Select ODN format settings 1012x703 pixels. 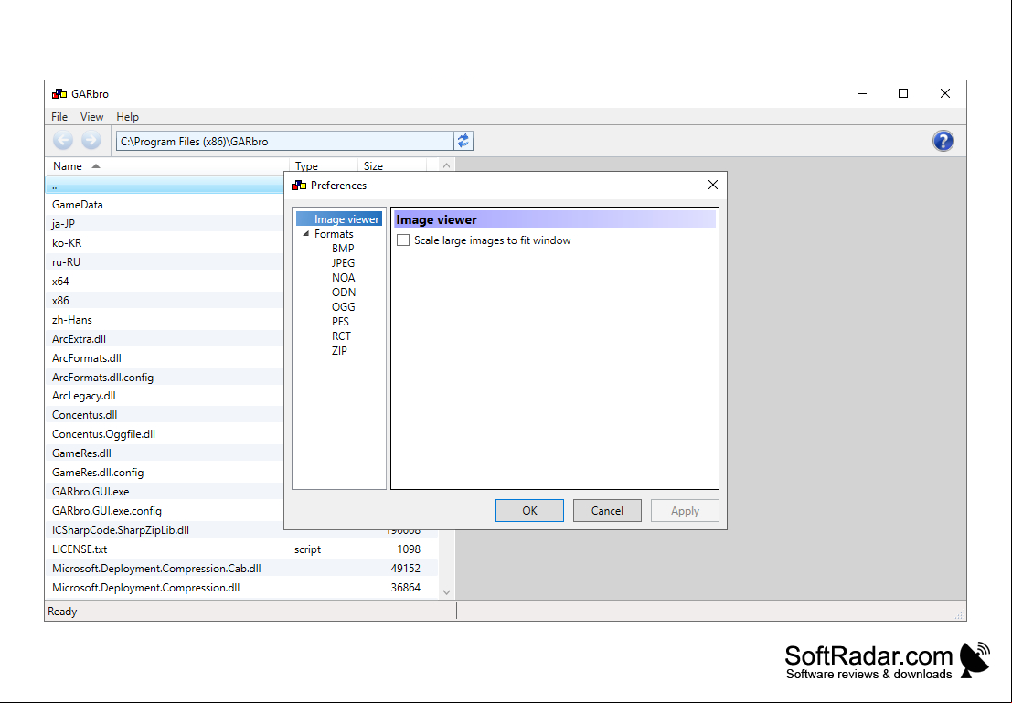pyautogui.click(x=344, y=293)
